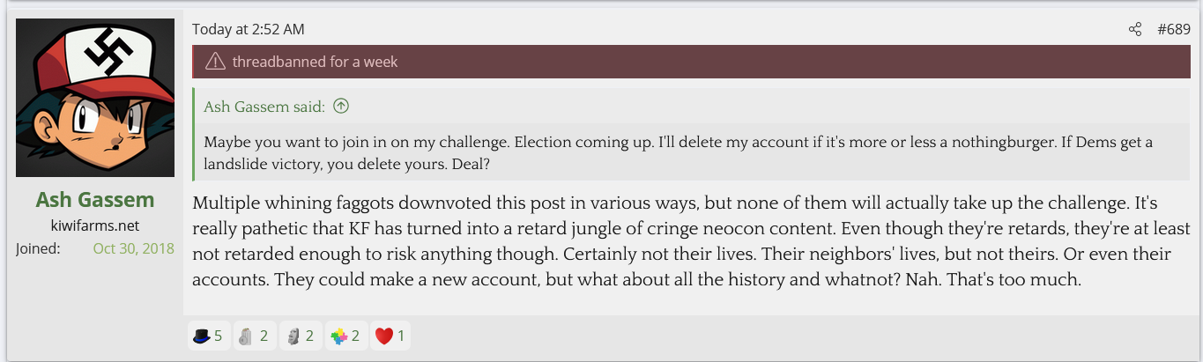Open the #689 post permalink
The height and width of the screenshot is (362, 1203).
click(1173, 30)
